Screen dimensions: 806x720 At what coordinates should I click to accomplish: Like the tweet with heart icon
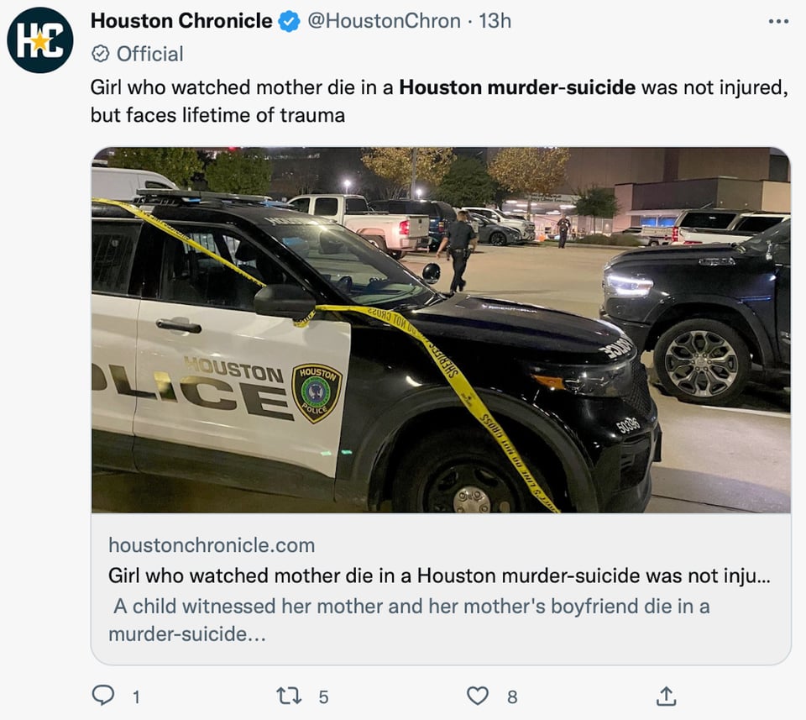click(478, 696)
